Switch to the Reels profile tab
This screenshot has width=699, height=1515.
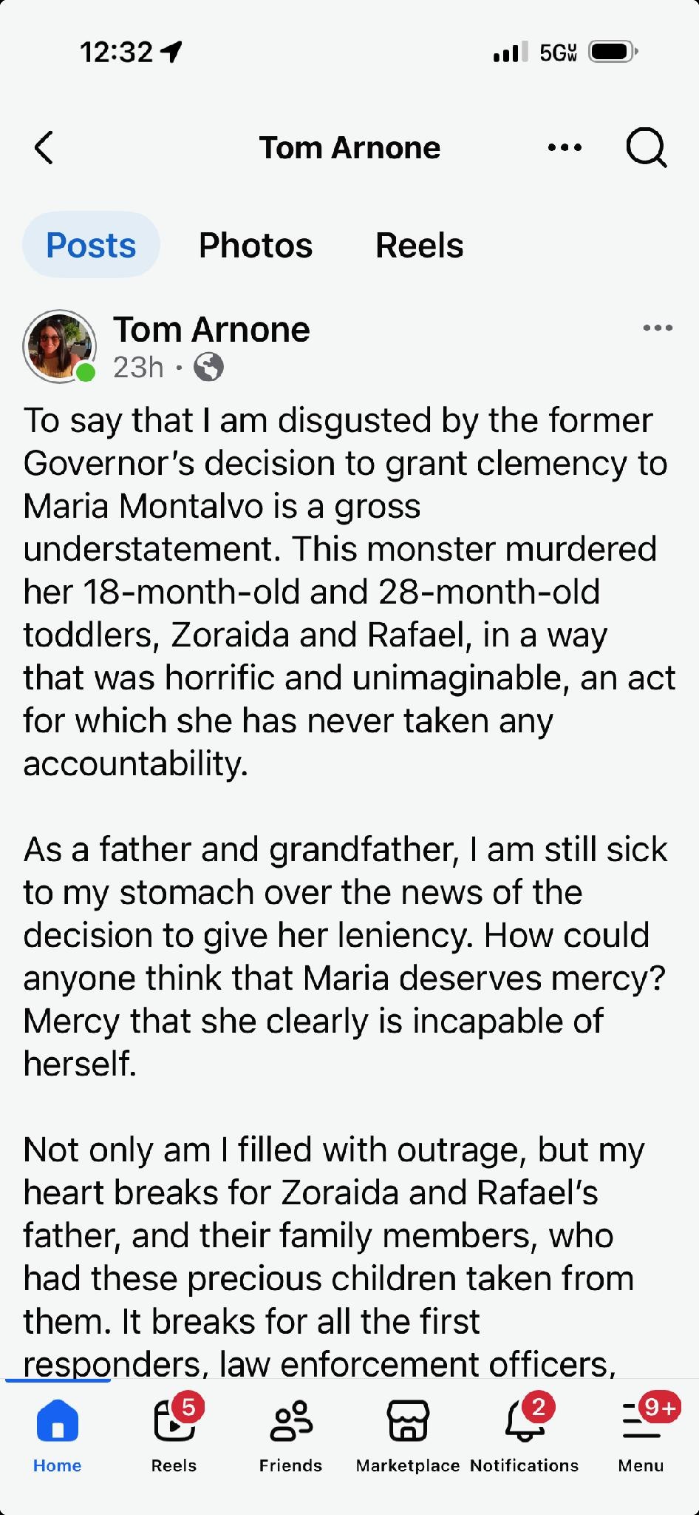[x=419, y=245]
